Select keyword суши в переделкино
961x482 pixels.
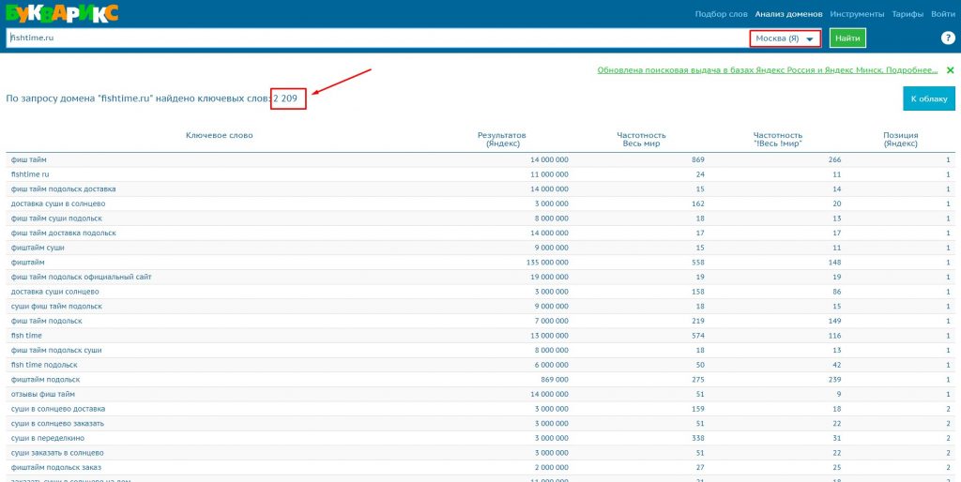(x=48, y=439)
